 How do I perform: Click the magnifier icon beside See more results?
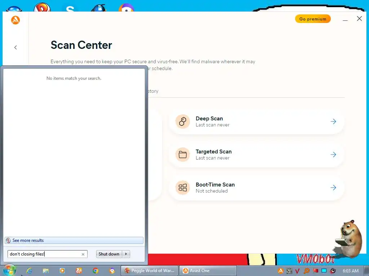click(x=8, y=240)
